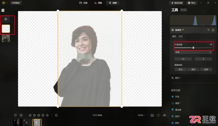Screen dimensions: 218x126
Task: Toggle the filmstrip display icon
Action: (152, 115)
